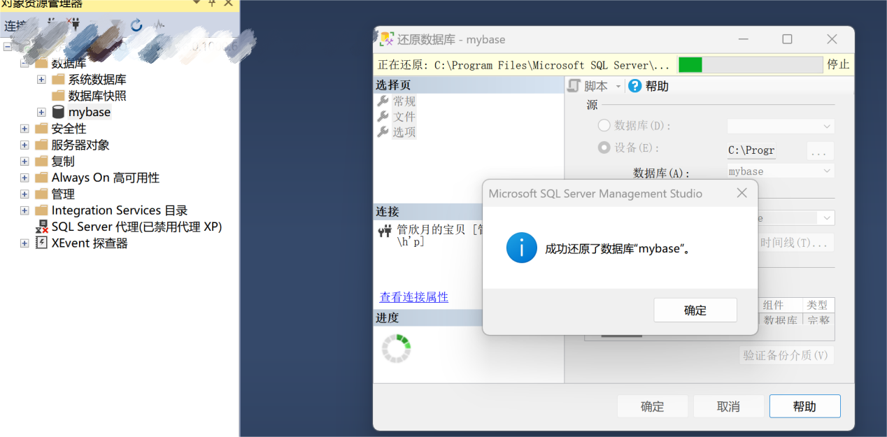Viewport: 887px width, 437px height.
Task: Expand the mybase database node
Action: pos(41,112)
